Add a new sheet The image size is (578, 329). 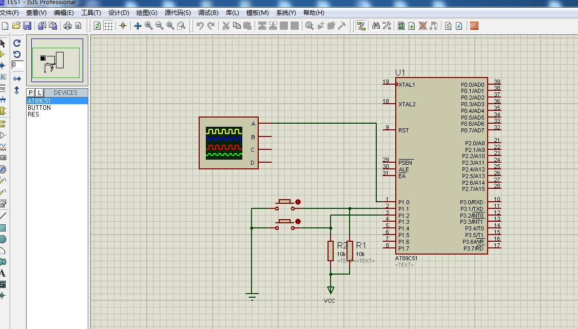coord(412,26)
